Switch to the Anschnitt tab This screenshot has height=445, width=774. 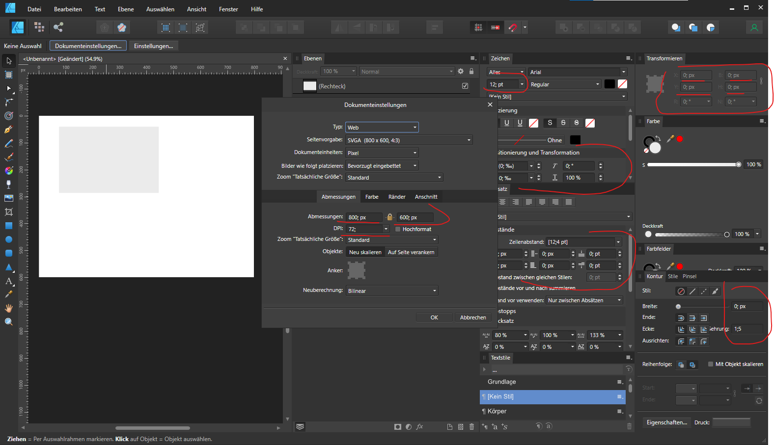point(426,197)
